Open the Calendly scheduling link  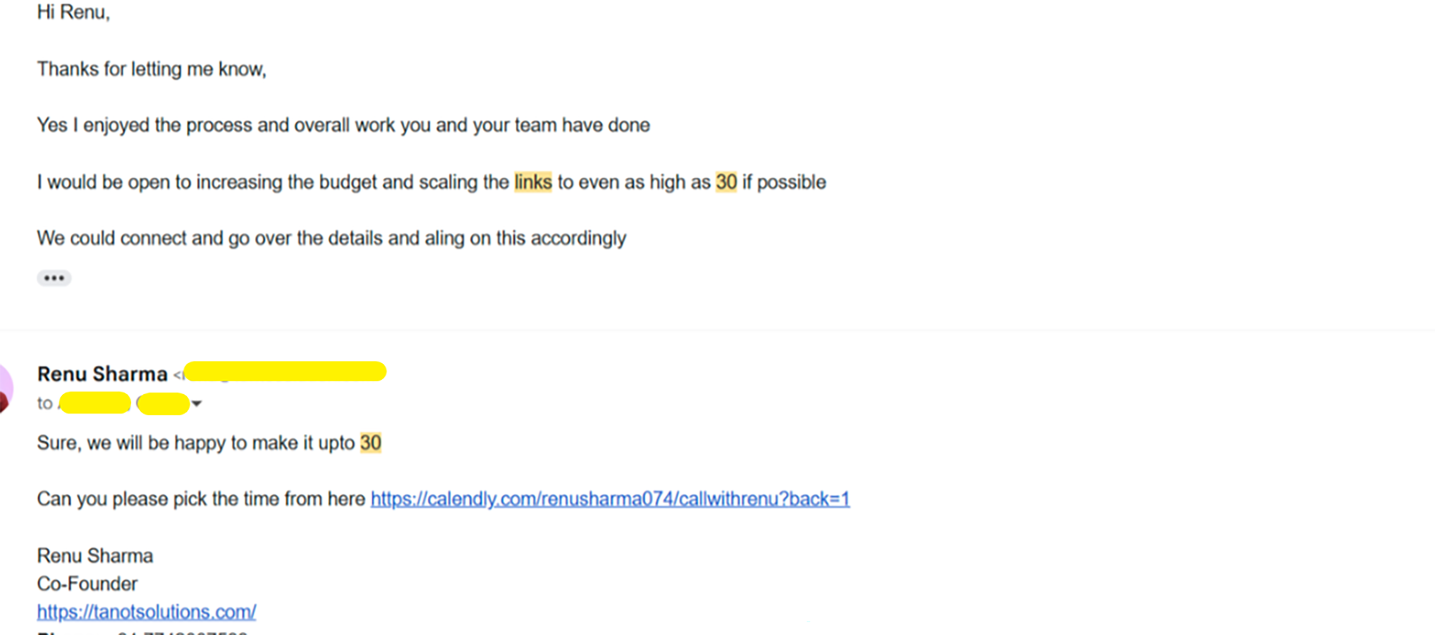click(x=610, y=499)
